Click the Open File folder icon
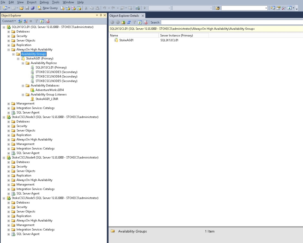Screen dimensions: 303x243 pos(21,8)
